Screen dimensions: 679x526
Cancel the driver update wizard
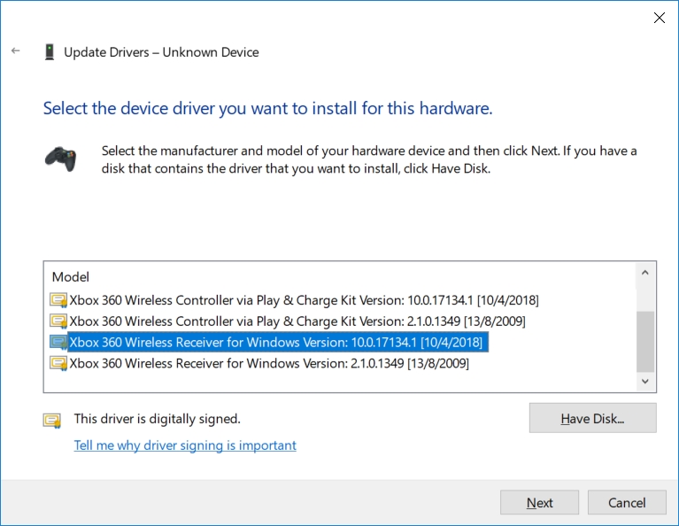point(627,502)
